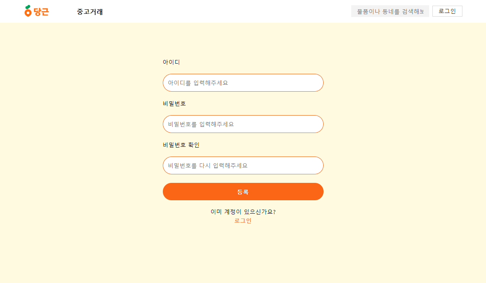Click the 로그인 button in the header

click(447, 11)
